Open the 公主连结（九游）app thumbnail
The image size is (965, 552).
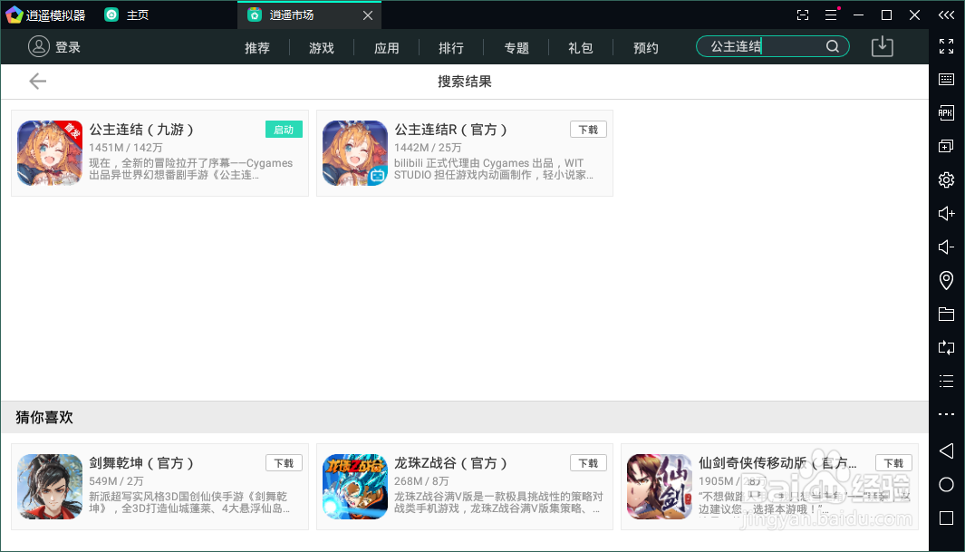(x=50, y=153)
